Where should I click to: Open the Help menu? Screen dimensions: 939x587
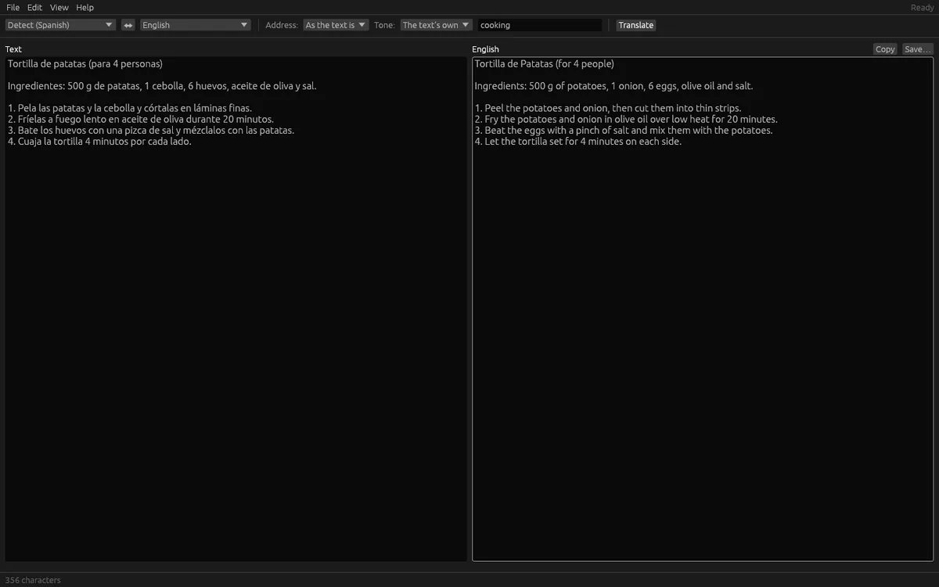point(85,8)
